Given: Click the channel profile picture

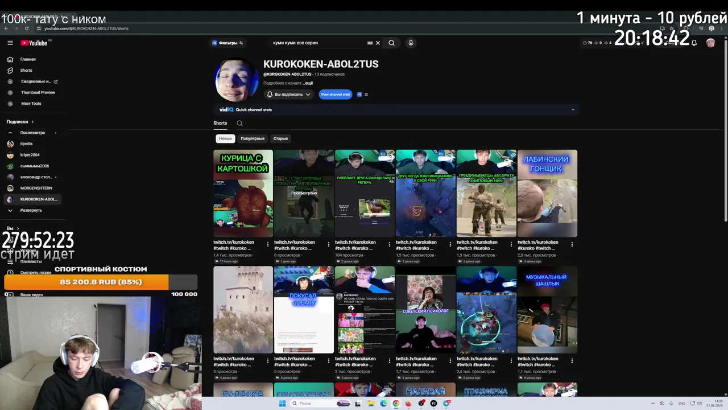Looking at the screenshot, I should click(x=237, y=80).
